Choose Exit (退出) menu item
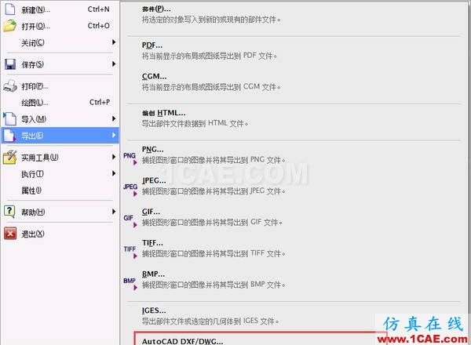 (60, 234)
